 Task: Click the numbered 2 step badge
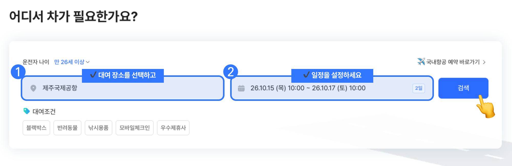[x=231, y=72]
